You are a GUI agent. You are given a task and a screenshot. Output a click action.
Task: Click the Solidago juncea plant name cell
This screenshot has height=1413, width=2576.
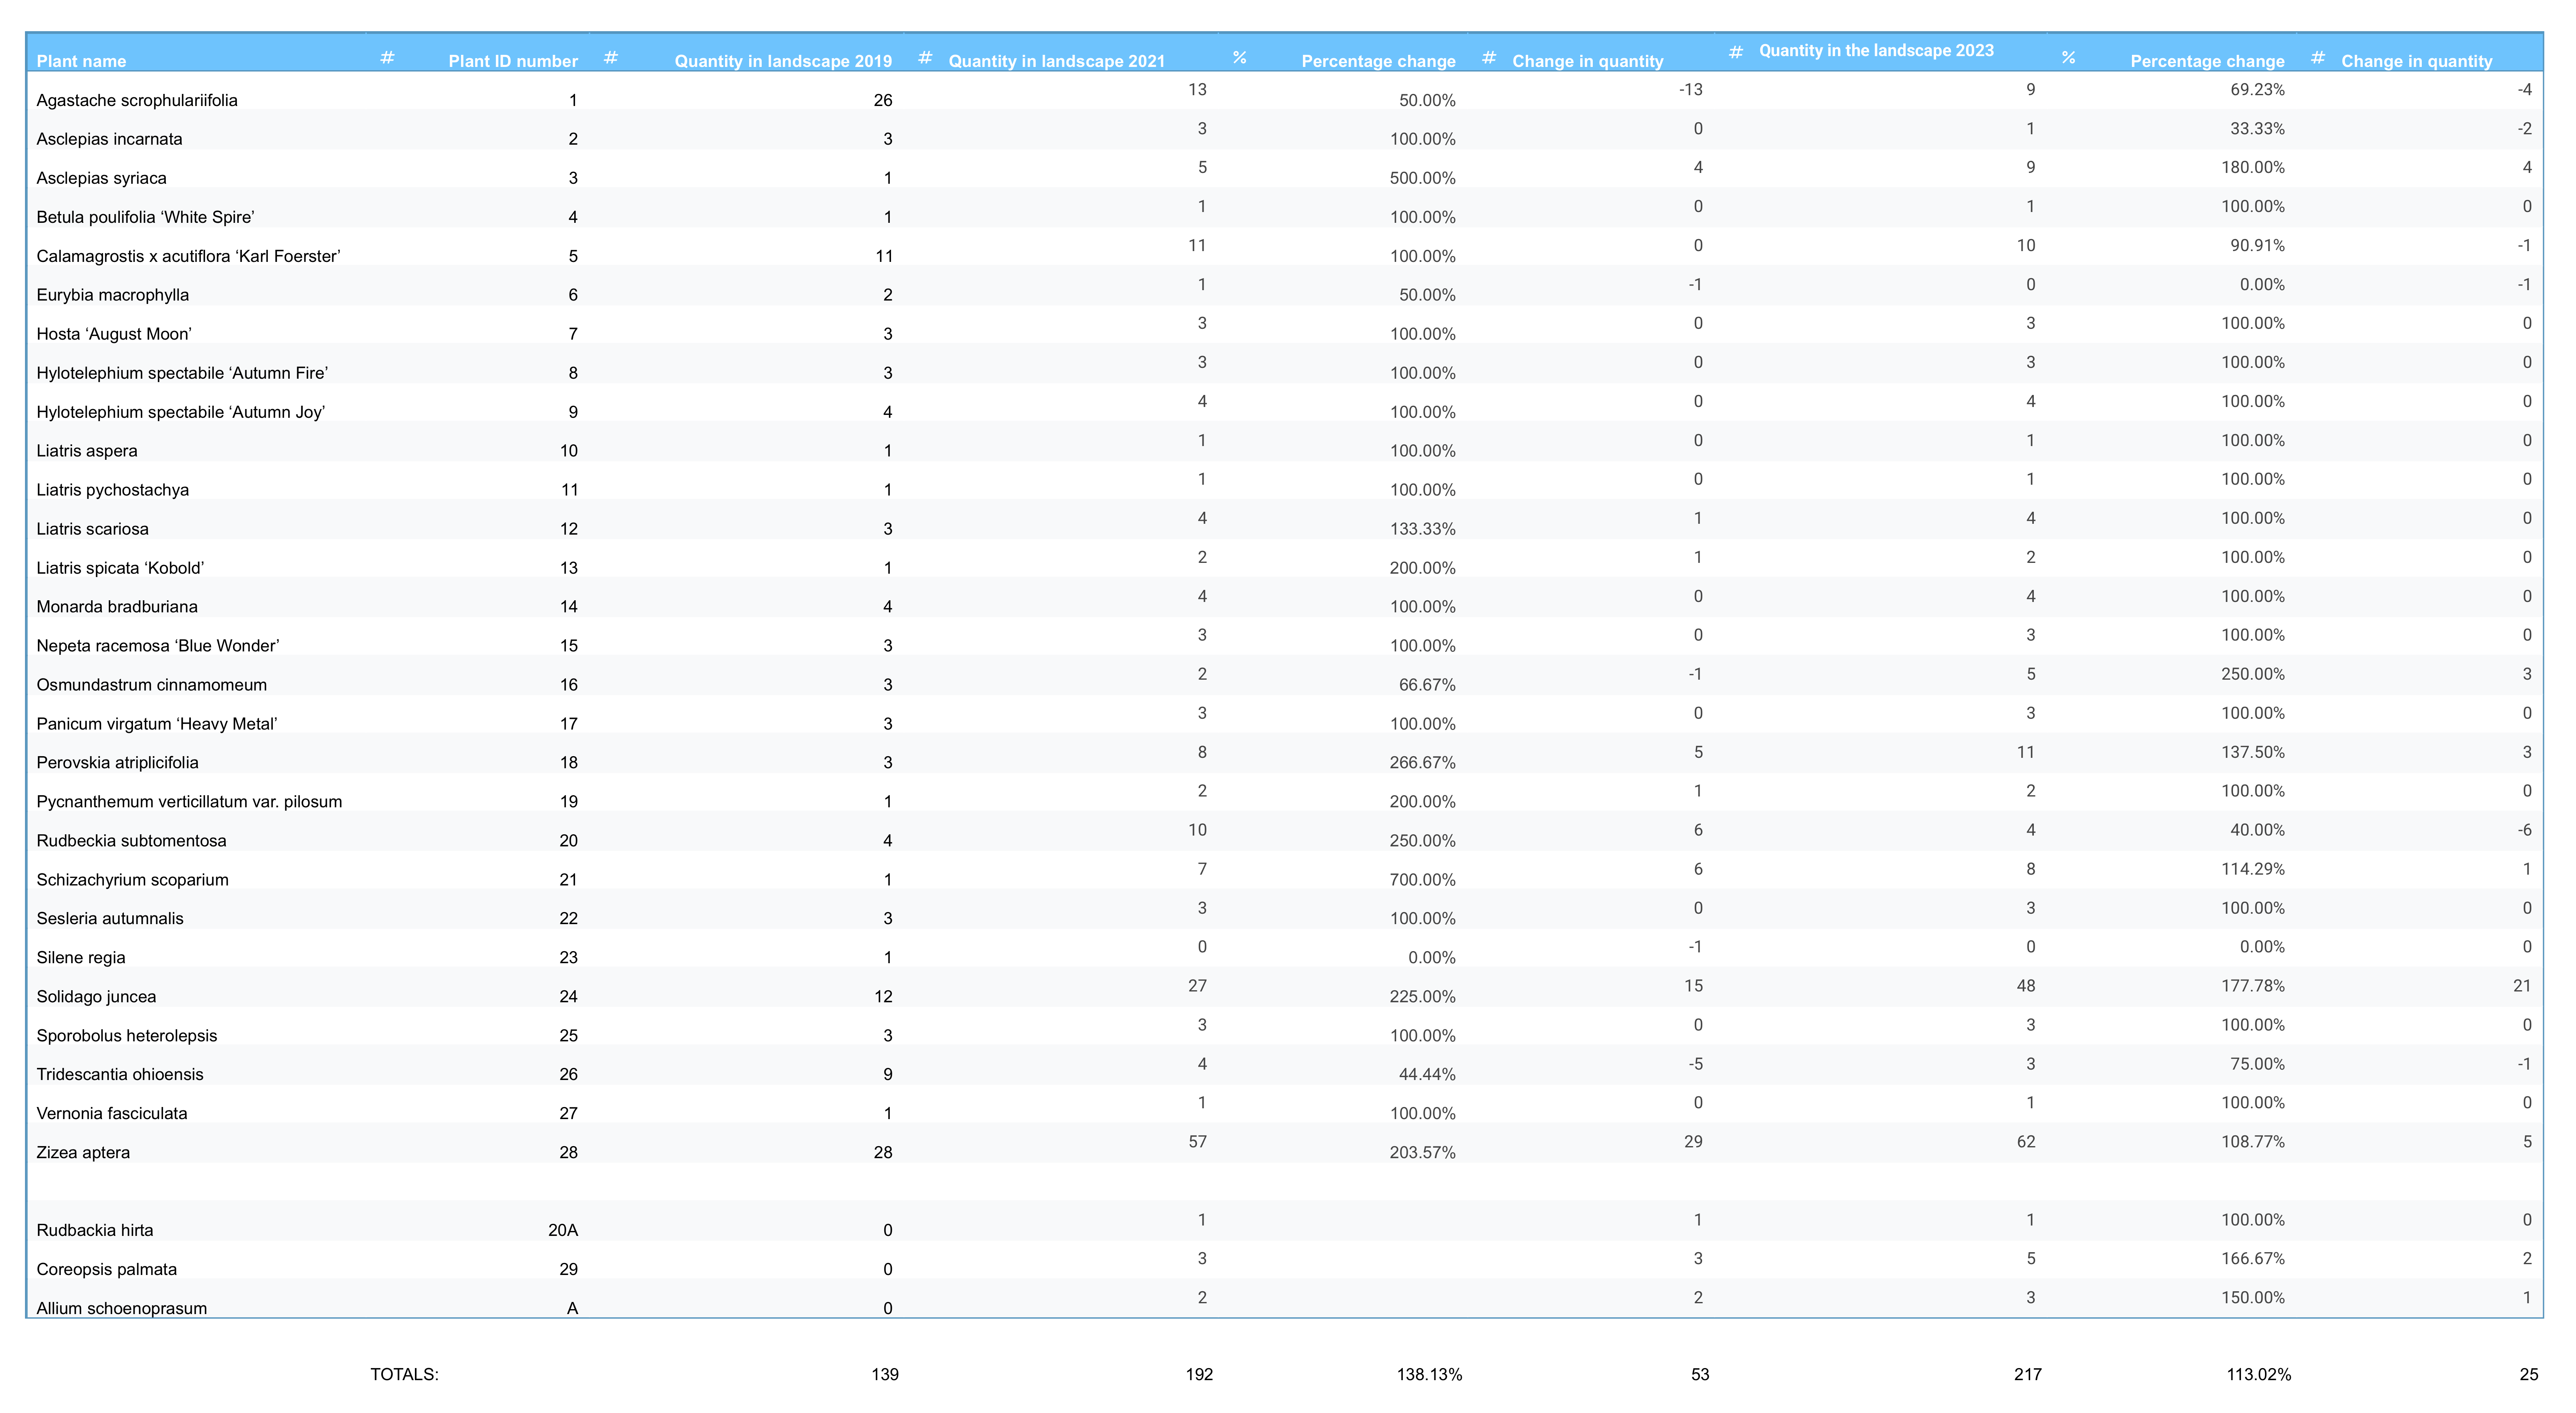click(96, 996)
